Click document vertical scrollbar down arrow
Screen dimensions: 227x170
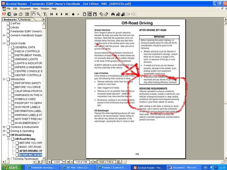[x=226, y=158]
